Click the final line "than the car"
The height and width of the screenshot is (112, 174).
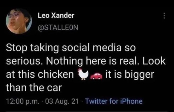(x=34, y=88)
